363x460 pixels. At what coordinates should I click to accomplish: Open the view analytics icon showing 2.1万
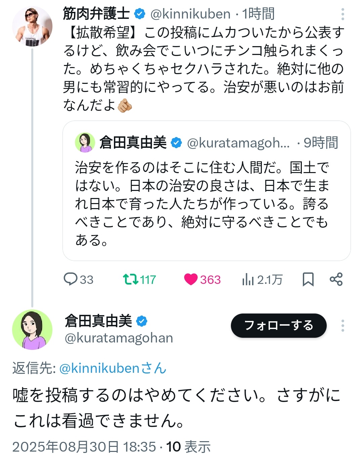click(x=248, y=279)
